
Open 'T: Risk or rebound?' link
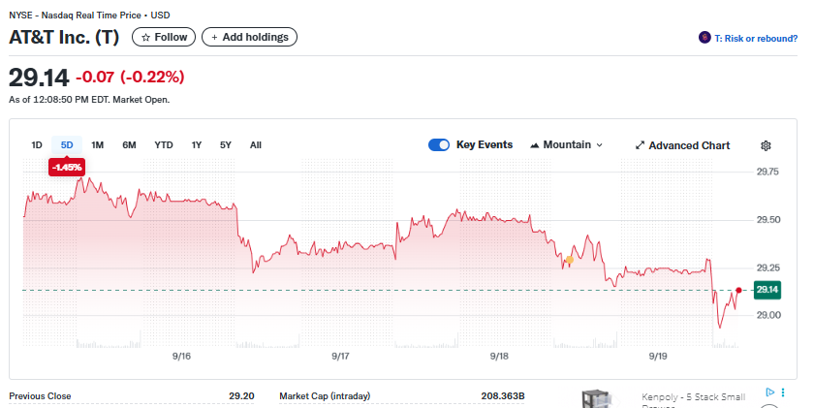tap(755, 39)
